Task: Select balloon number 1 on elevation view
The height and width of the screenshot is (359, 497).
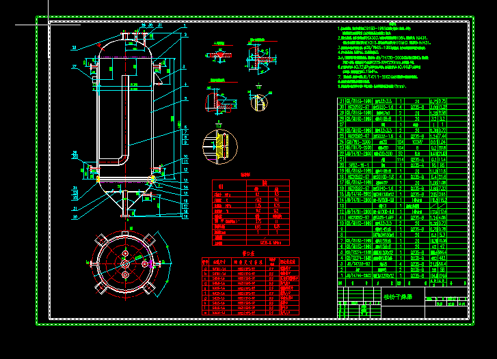Action: point(185,25)
